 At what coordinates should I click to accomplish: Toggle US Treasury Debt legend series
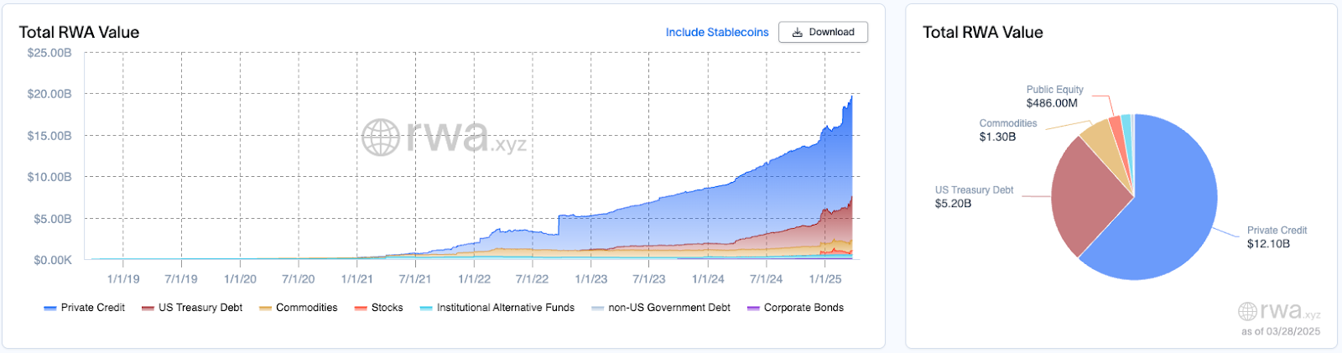(x=192, y=308)
